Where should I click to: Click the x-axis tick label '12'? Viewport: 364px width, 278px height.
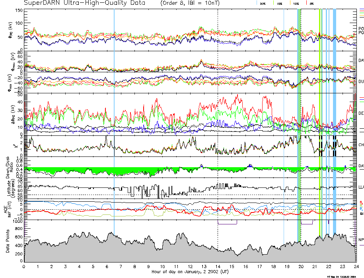coord(190,266)
